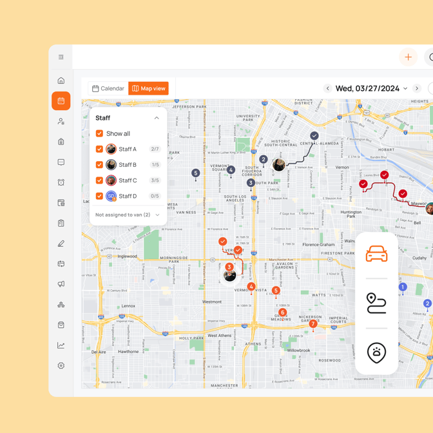This screenshot has height=433, width=433.
Task: Switch to the Map view tab
Action: [x=149, y=88]
